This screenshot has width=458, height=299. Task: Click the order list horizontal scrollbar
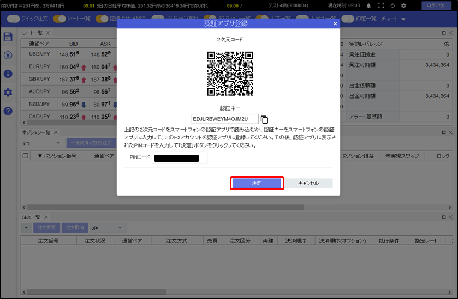click(x=97, y=292)
